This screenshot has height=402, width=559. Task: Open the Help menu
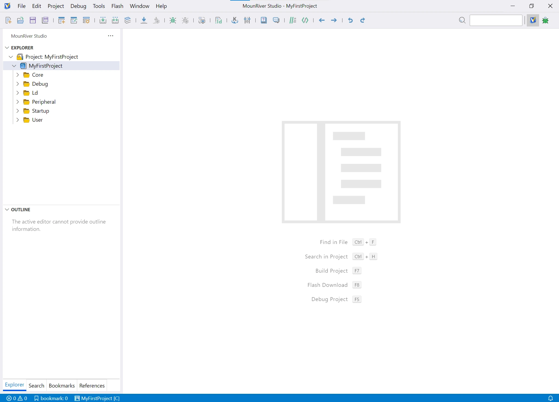pyautogui.click(x=161, y=6)
